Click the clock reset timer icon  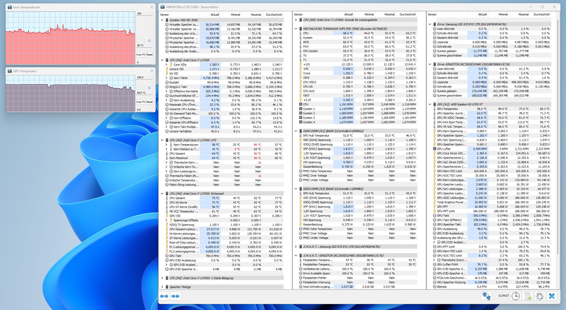tap(515, 296)
